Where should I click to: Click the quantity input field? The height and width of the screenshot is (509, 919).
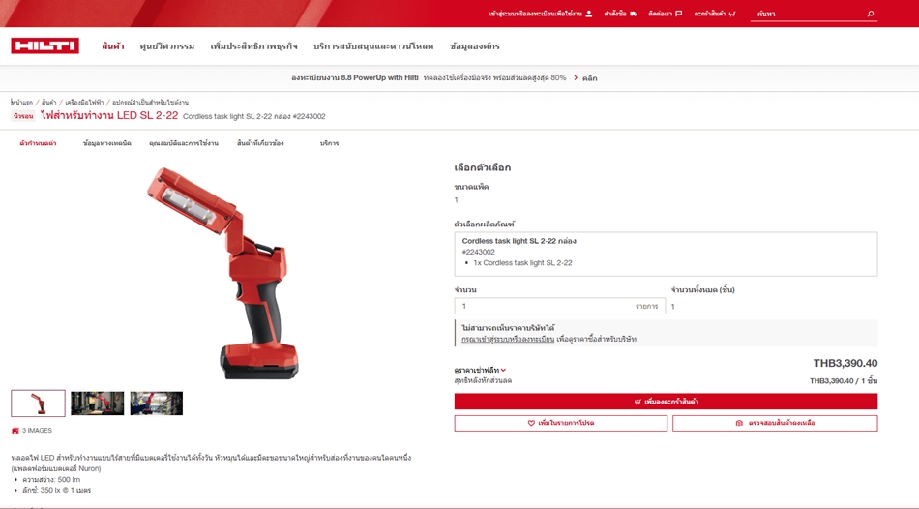point(560,306)
